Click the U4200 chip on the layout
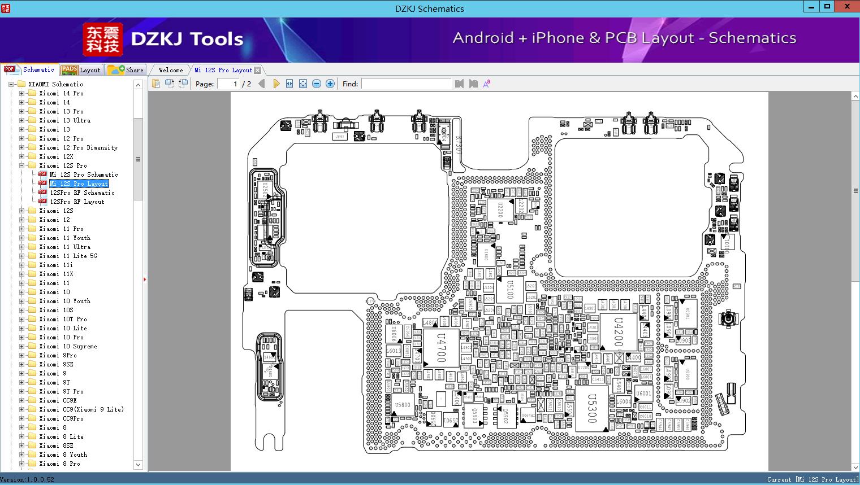Image resolution: width=860 pixels, height=485 pixels. [618, 332]
